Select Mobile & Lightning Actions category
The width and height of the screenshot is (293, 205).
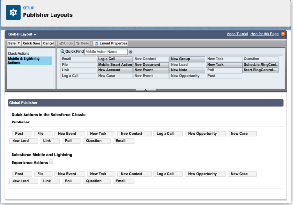point(29,61)
